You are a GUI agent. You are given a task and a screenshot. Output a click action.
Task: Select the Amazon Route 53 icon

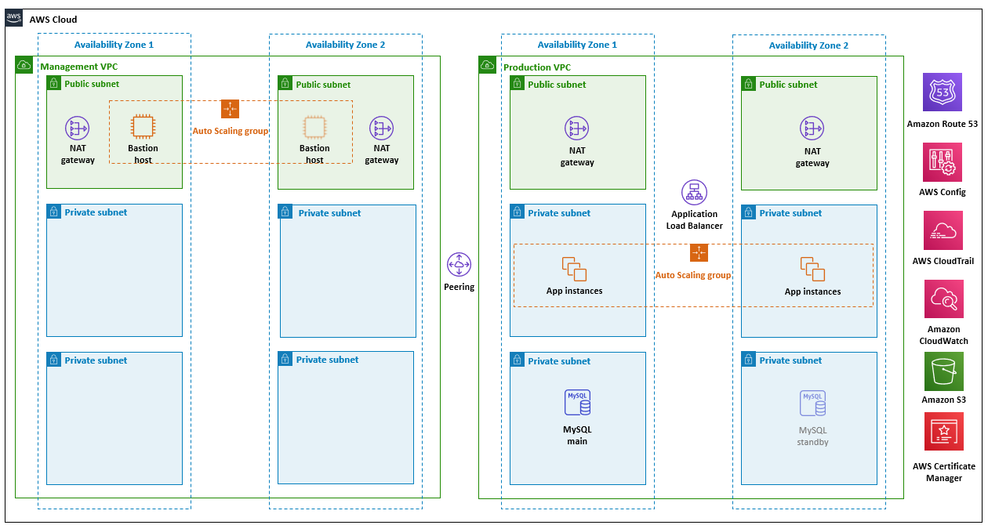tap(943, 92)
